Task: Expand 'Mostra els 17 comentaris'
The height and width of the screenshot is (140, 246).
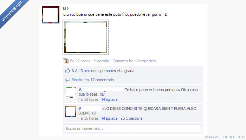Action: pyautogui.click(x=92, y=80)
